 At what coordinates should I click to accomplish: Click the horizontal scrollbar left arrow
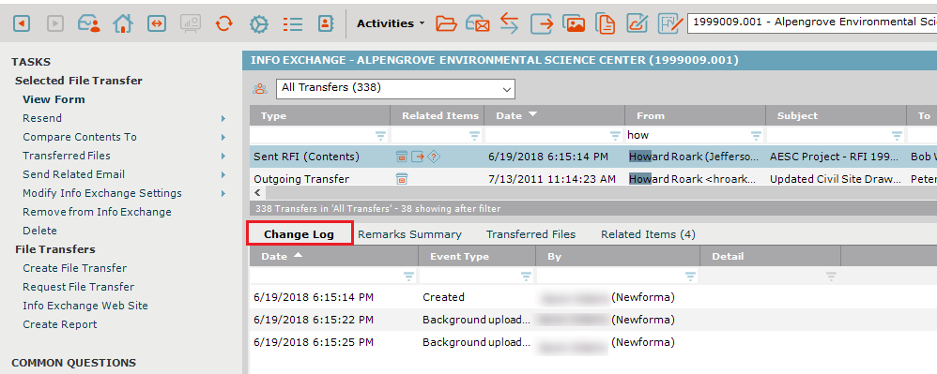coord(257,193)
